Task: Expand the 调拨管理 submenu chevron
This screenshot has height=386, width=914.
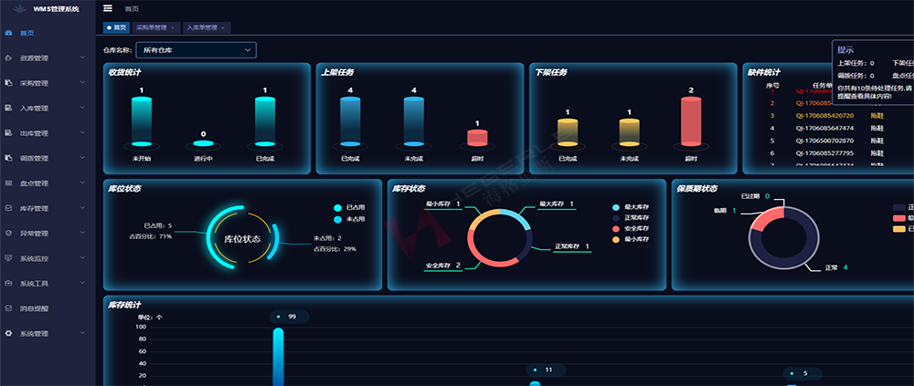Action: point(82,158)
